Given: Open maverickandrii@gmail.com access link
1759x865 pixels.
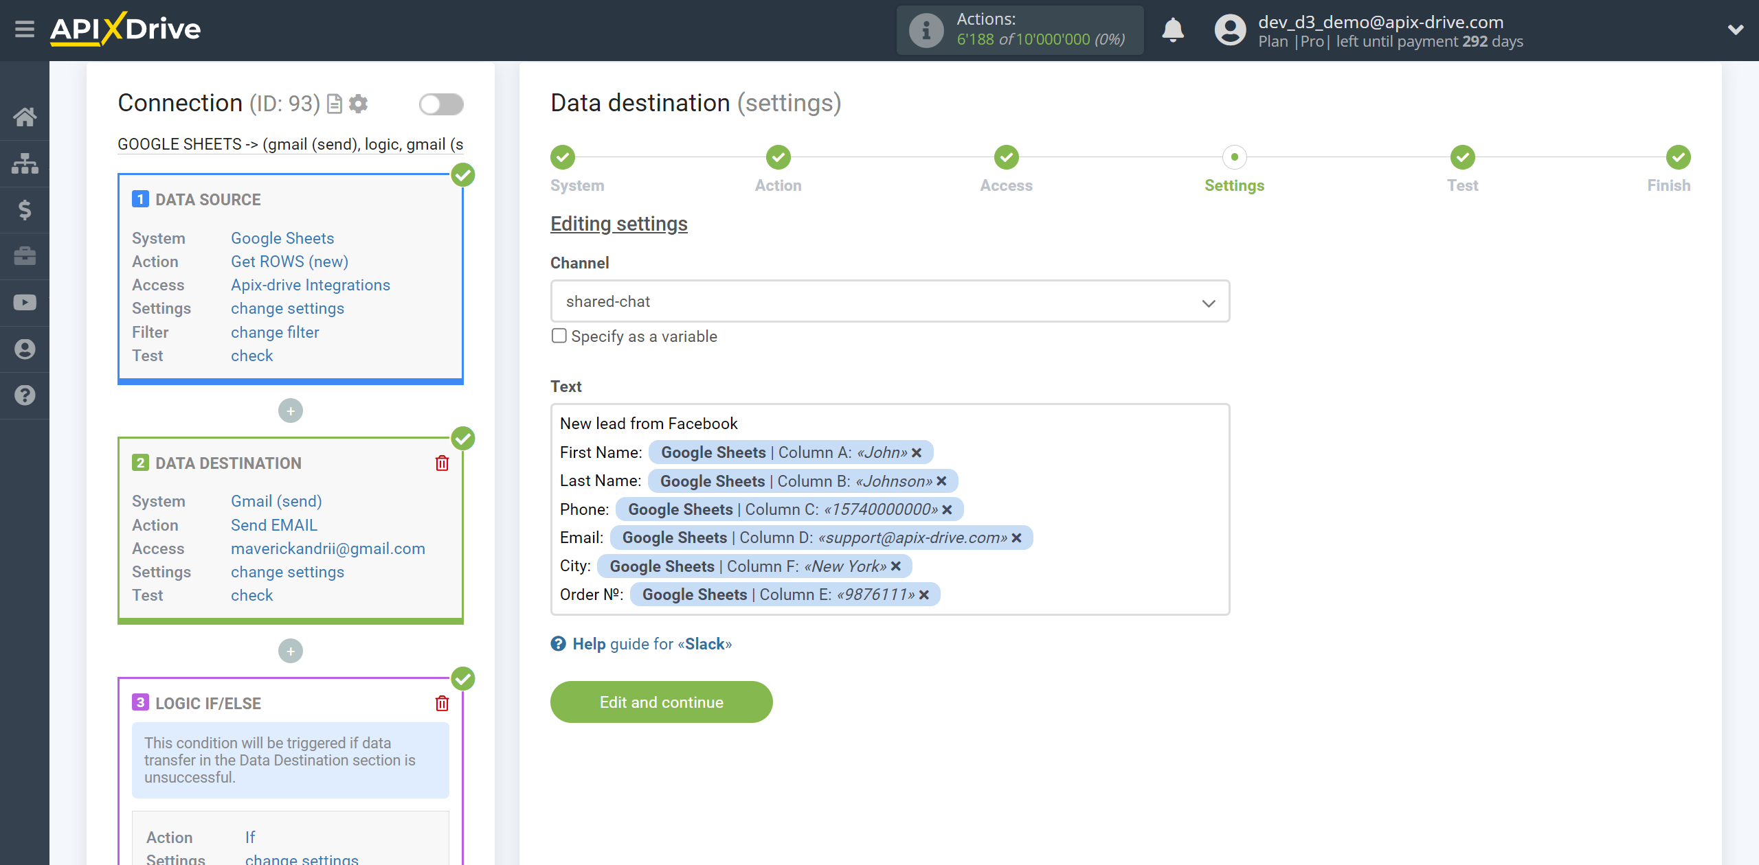Looking at the screenshot, I should 328,549.
